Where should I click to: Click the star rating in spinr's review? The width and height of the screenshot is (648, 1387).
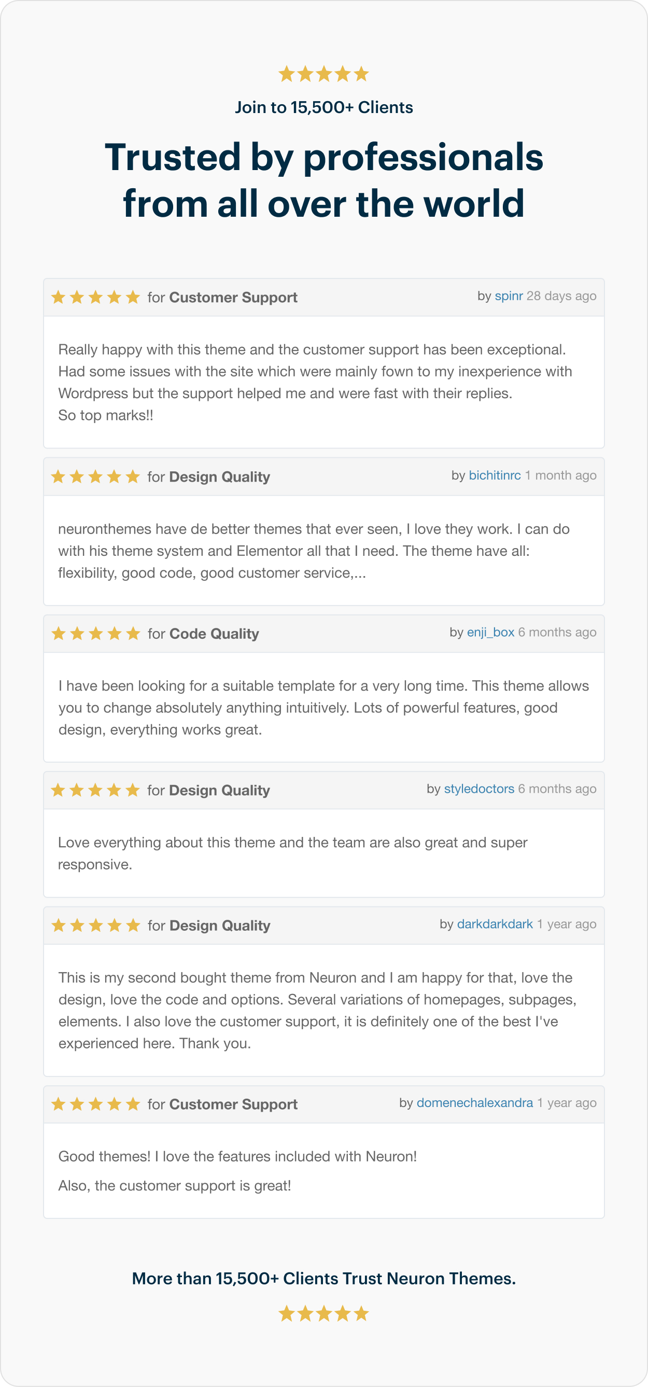95,297
